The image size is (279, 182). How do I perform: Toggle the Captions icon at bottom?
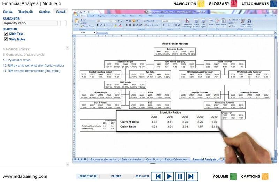265,176
